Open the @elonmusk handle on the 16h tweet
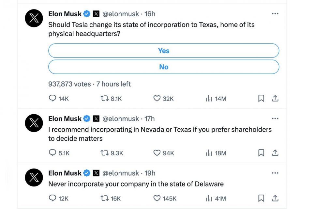Viewport: 313px width, 209px height. 121,14
